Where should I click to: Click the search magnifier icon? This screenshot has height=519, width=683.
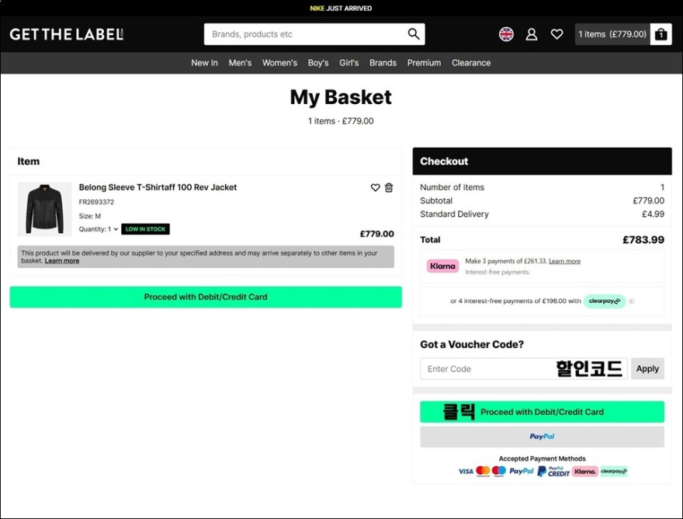(x=414, y=34)
